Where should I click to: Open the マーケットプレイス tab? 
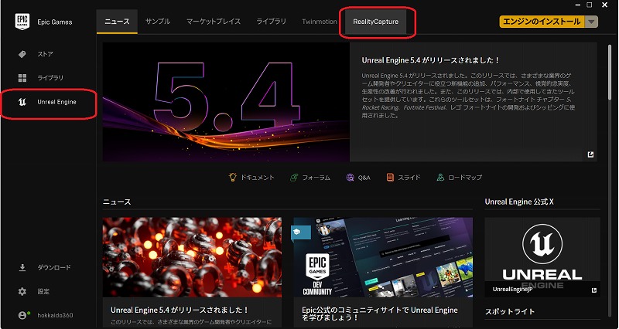(x=214, y=22)
